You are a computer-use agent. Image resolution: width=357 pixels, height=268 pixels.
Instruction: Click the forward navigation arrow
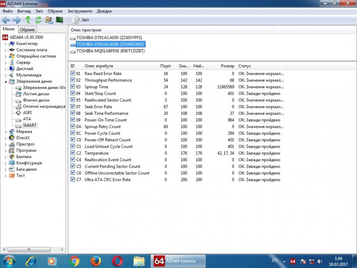click(16, 20)
